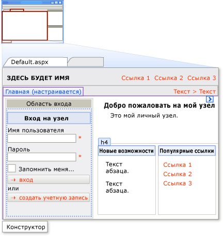223x237 pixels.
Task: Click the или text
Action: (13, 189)
